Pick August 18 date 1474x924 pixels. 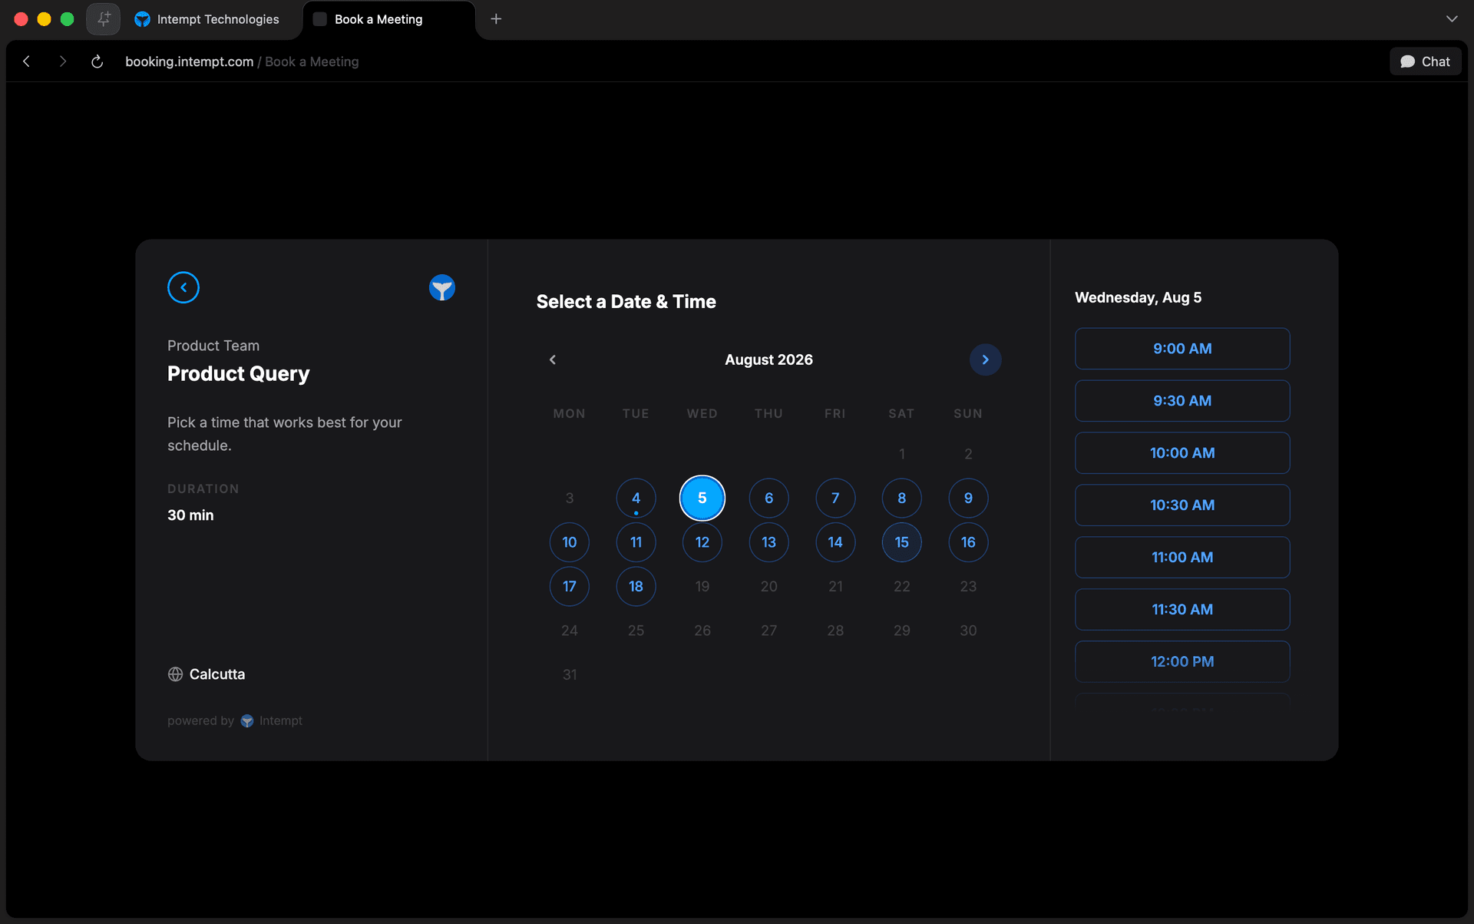636,586
